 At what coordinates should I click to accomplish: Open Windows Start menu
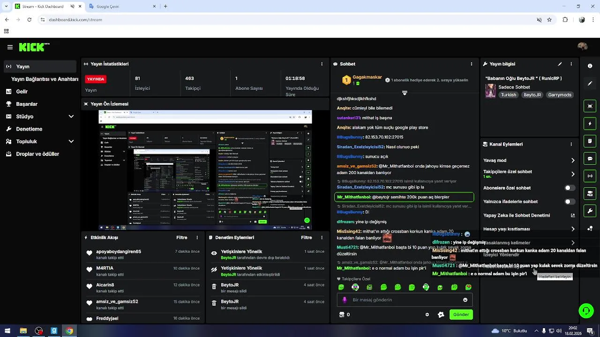pos(7,331)
